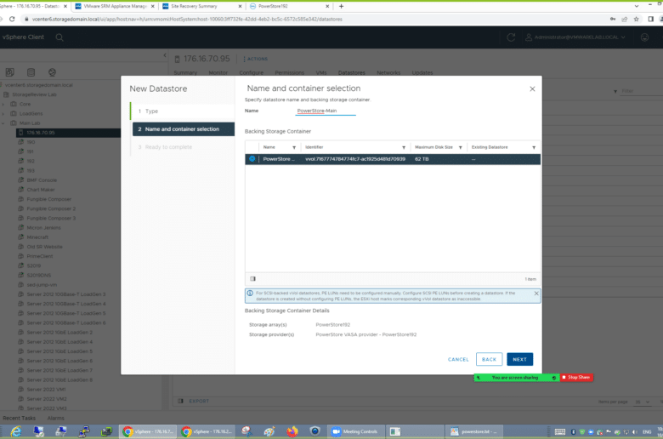Viewport: 663px width, 439px height.
Task: Open the Maximum Disk Size column filter
Action: 461,147
